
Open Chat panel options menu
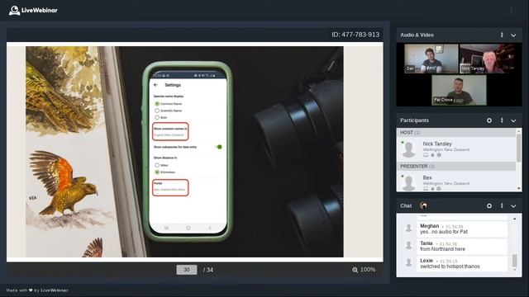502,205
